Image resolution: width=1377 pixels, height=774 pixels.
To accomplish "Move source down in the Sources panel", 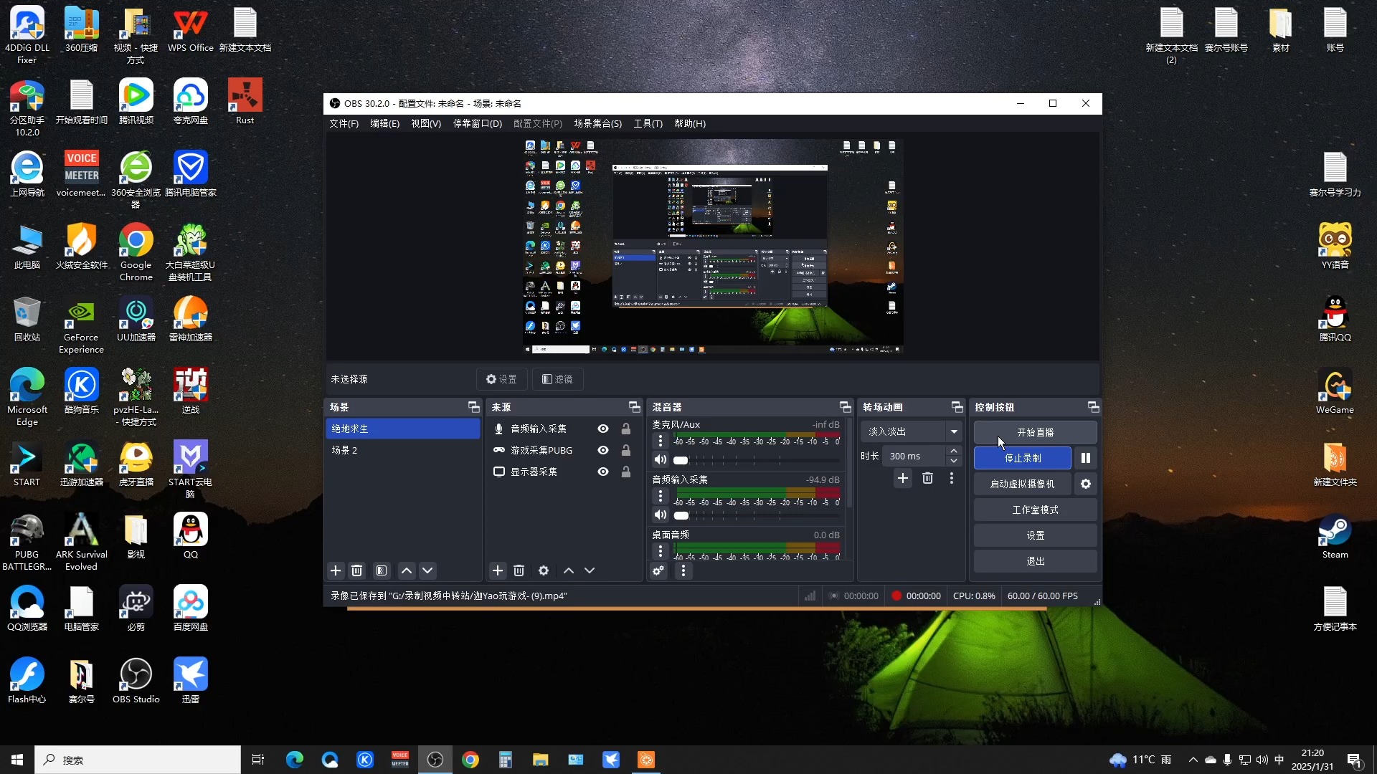I will [590, 570].
